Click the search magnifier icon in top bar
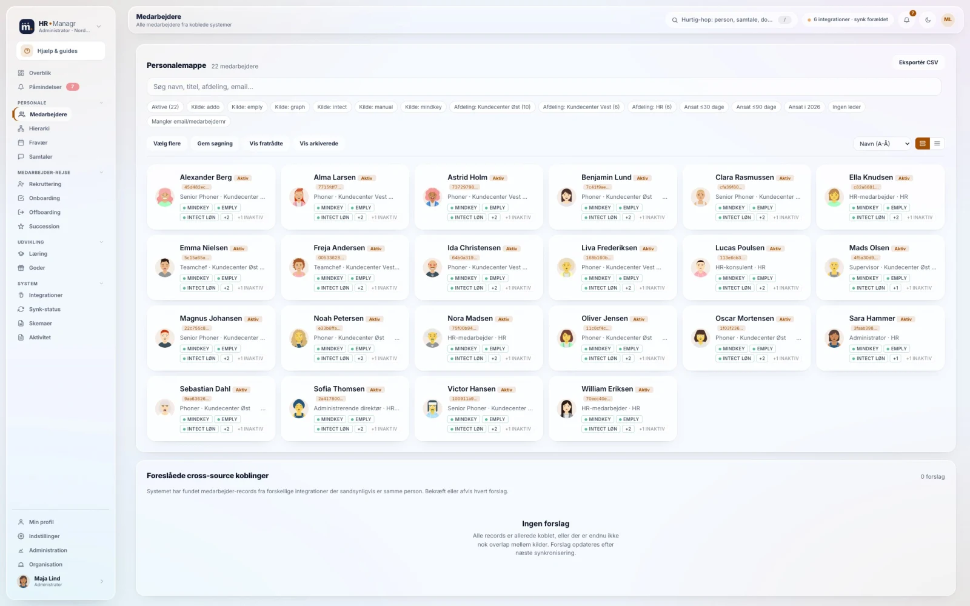The height and width of the screenshot is (606, 970). click(x=675, y=20)
